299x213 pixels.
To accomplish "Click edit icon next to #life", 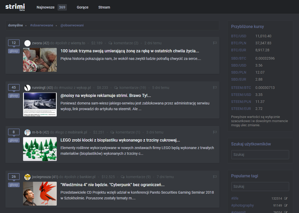I will (285, 199).
